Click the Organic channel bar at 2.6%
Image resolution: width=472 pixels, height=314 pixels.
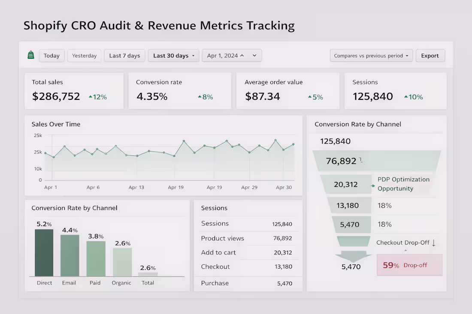click(122, 262)
